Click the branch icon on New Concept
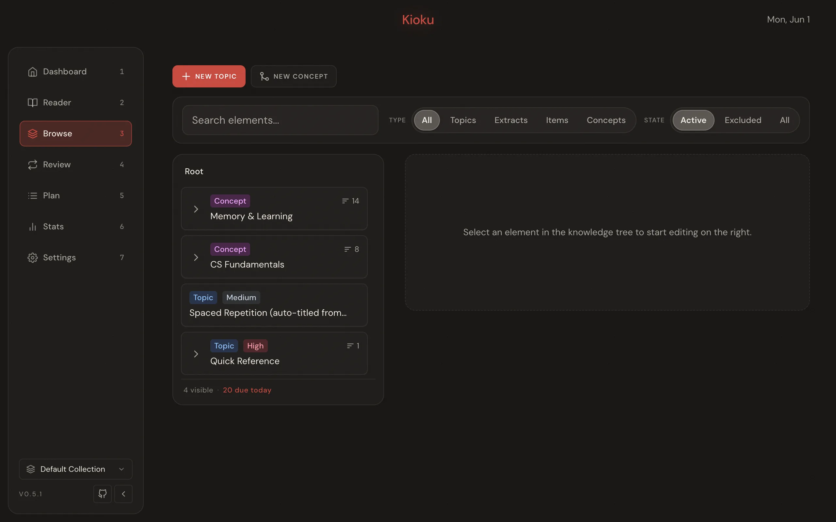 264,76
